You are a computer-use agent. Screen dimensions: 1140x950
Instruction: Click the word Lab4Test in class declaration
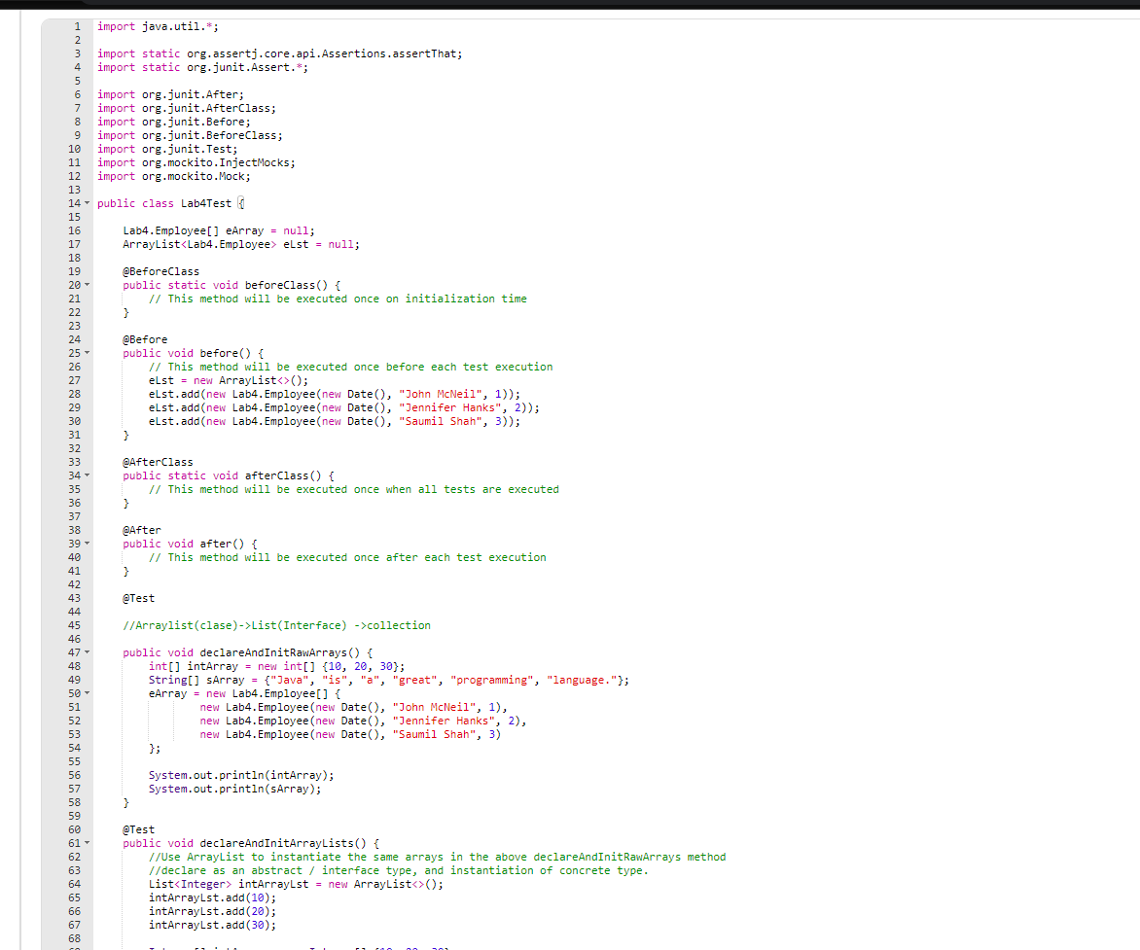point(205,203)
